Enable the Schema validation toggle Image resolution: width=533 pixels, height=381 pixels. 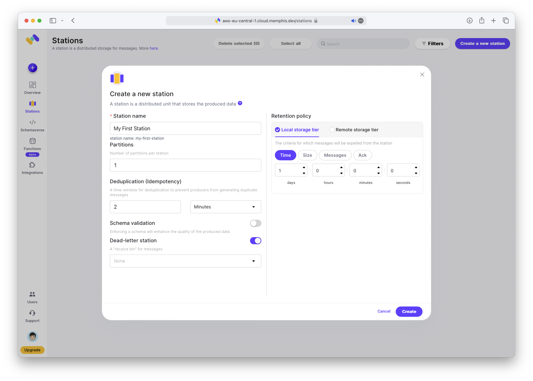(x=256, y=223)
